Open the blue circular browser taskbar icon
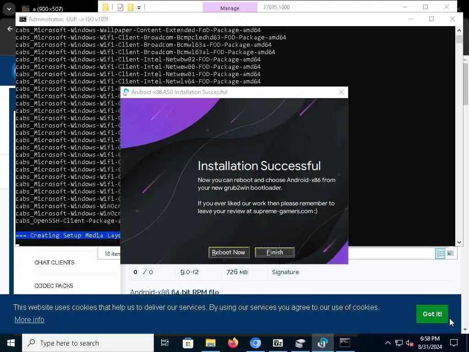The image size is (469, 352). 255,343
